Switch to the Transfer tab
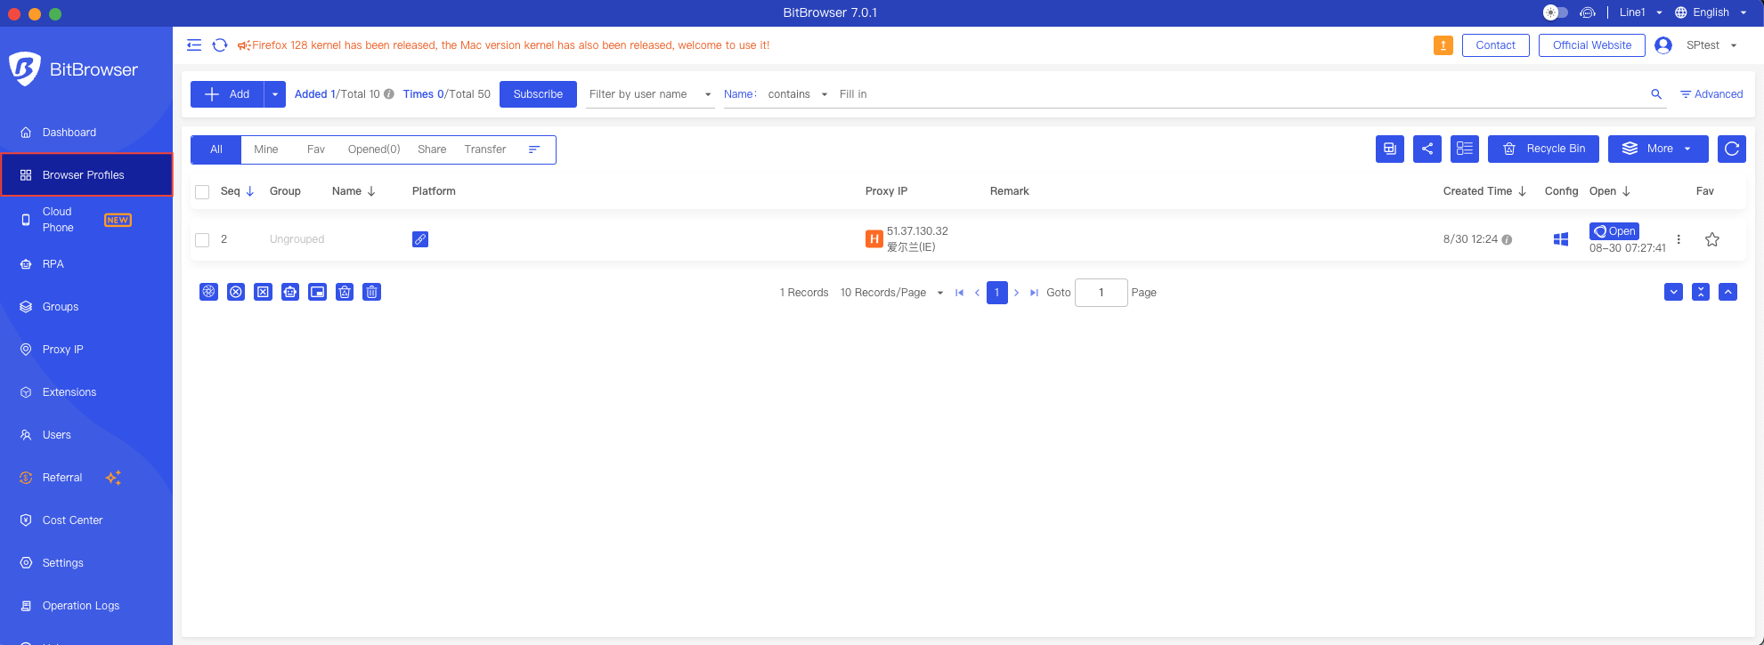The width and height of the screenshot is (1764, 645). click(485, 149)
